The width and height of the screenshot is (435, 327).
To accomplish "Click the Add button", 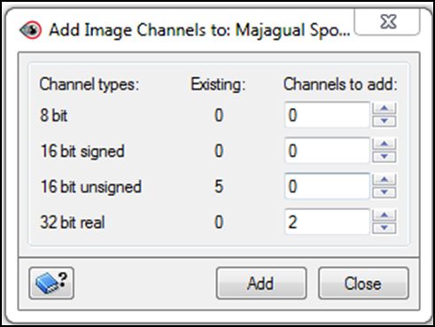I will click(x=261, y=284).
